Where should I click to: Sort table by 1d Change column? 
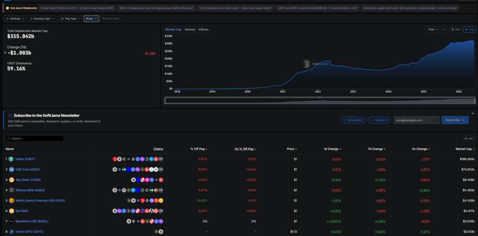332,149
